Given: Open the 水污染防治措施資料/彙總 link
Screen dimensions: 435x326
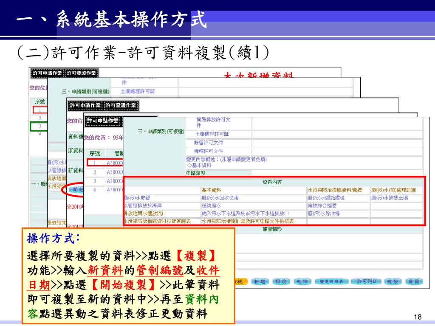Looking at the screenshot, I should [x=335, y=190].
